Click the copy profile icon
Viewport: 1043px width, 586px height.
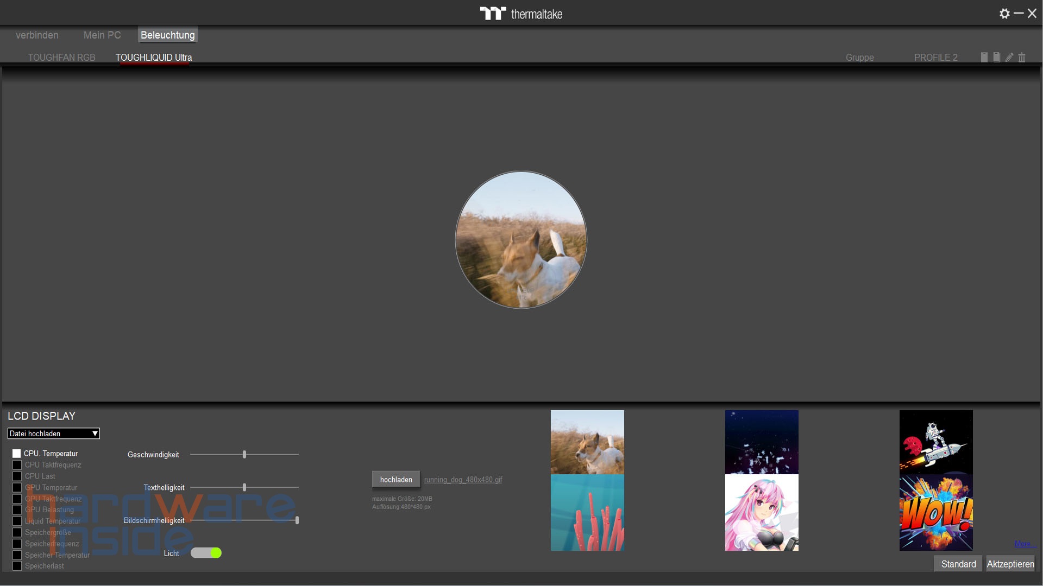996,57
